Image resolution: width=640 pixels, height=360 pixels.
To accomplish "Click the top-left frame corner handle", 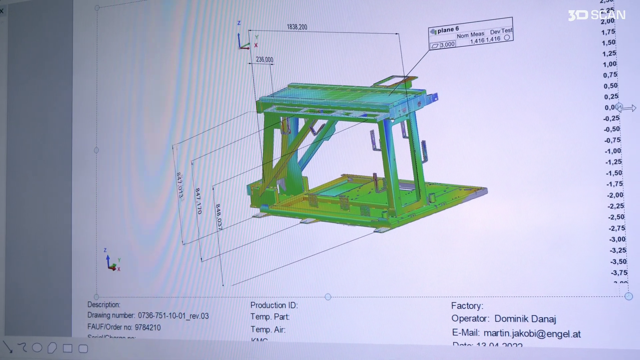I will (x=97, y=8).
